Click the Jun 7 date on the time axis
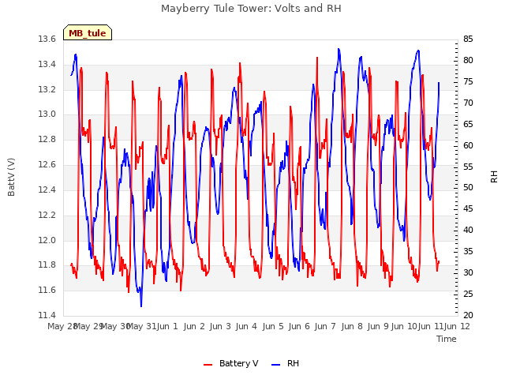The width and height of the screenshot is (505, 379). [x=325, y=326]
